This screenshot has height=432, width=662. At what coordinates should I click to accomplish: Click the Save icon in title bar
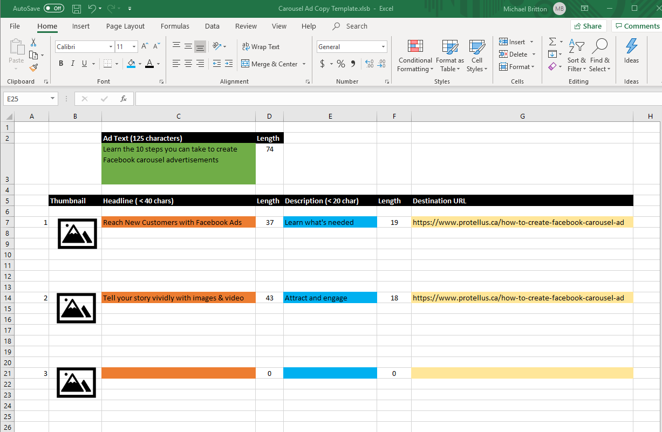[x=77, y=9]
